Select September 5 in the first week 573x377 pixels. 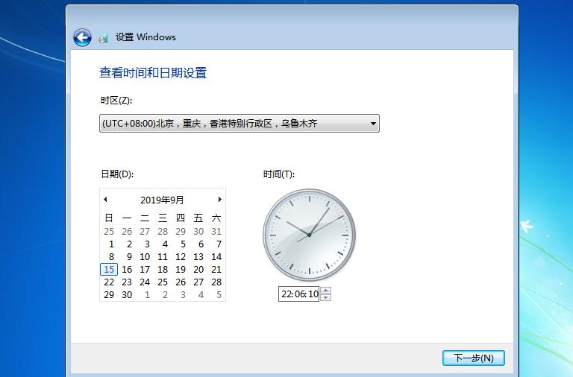pos(183,244)
